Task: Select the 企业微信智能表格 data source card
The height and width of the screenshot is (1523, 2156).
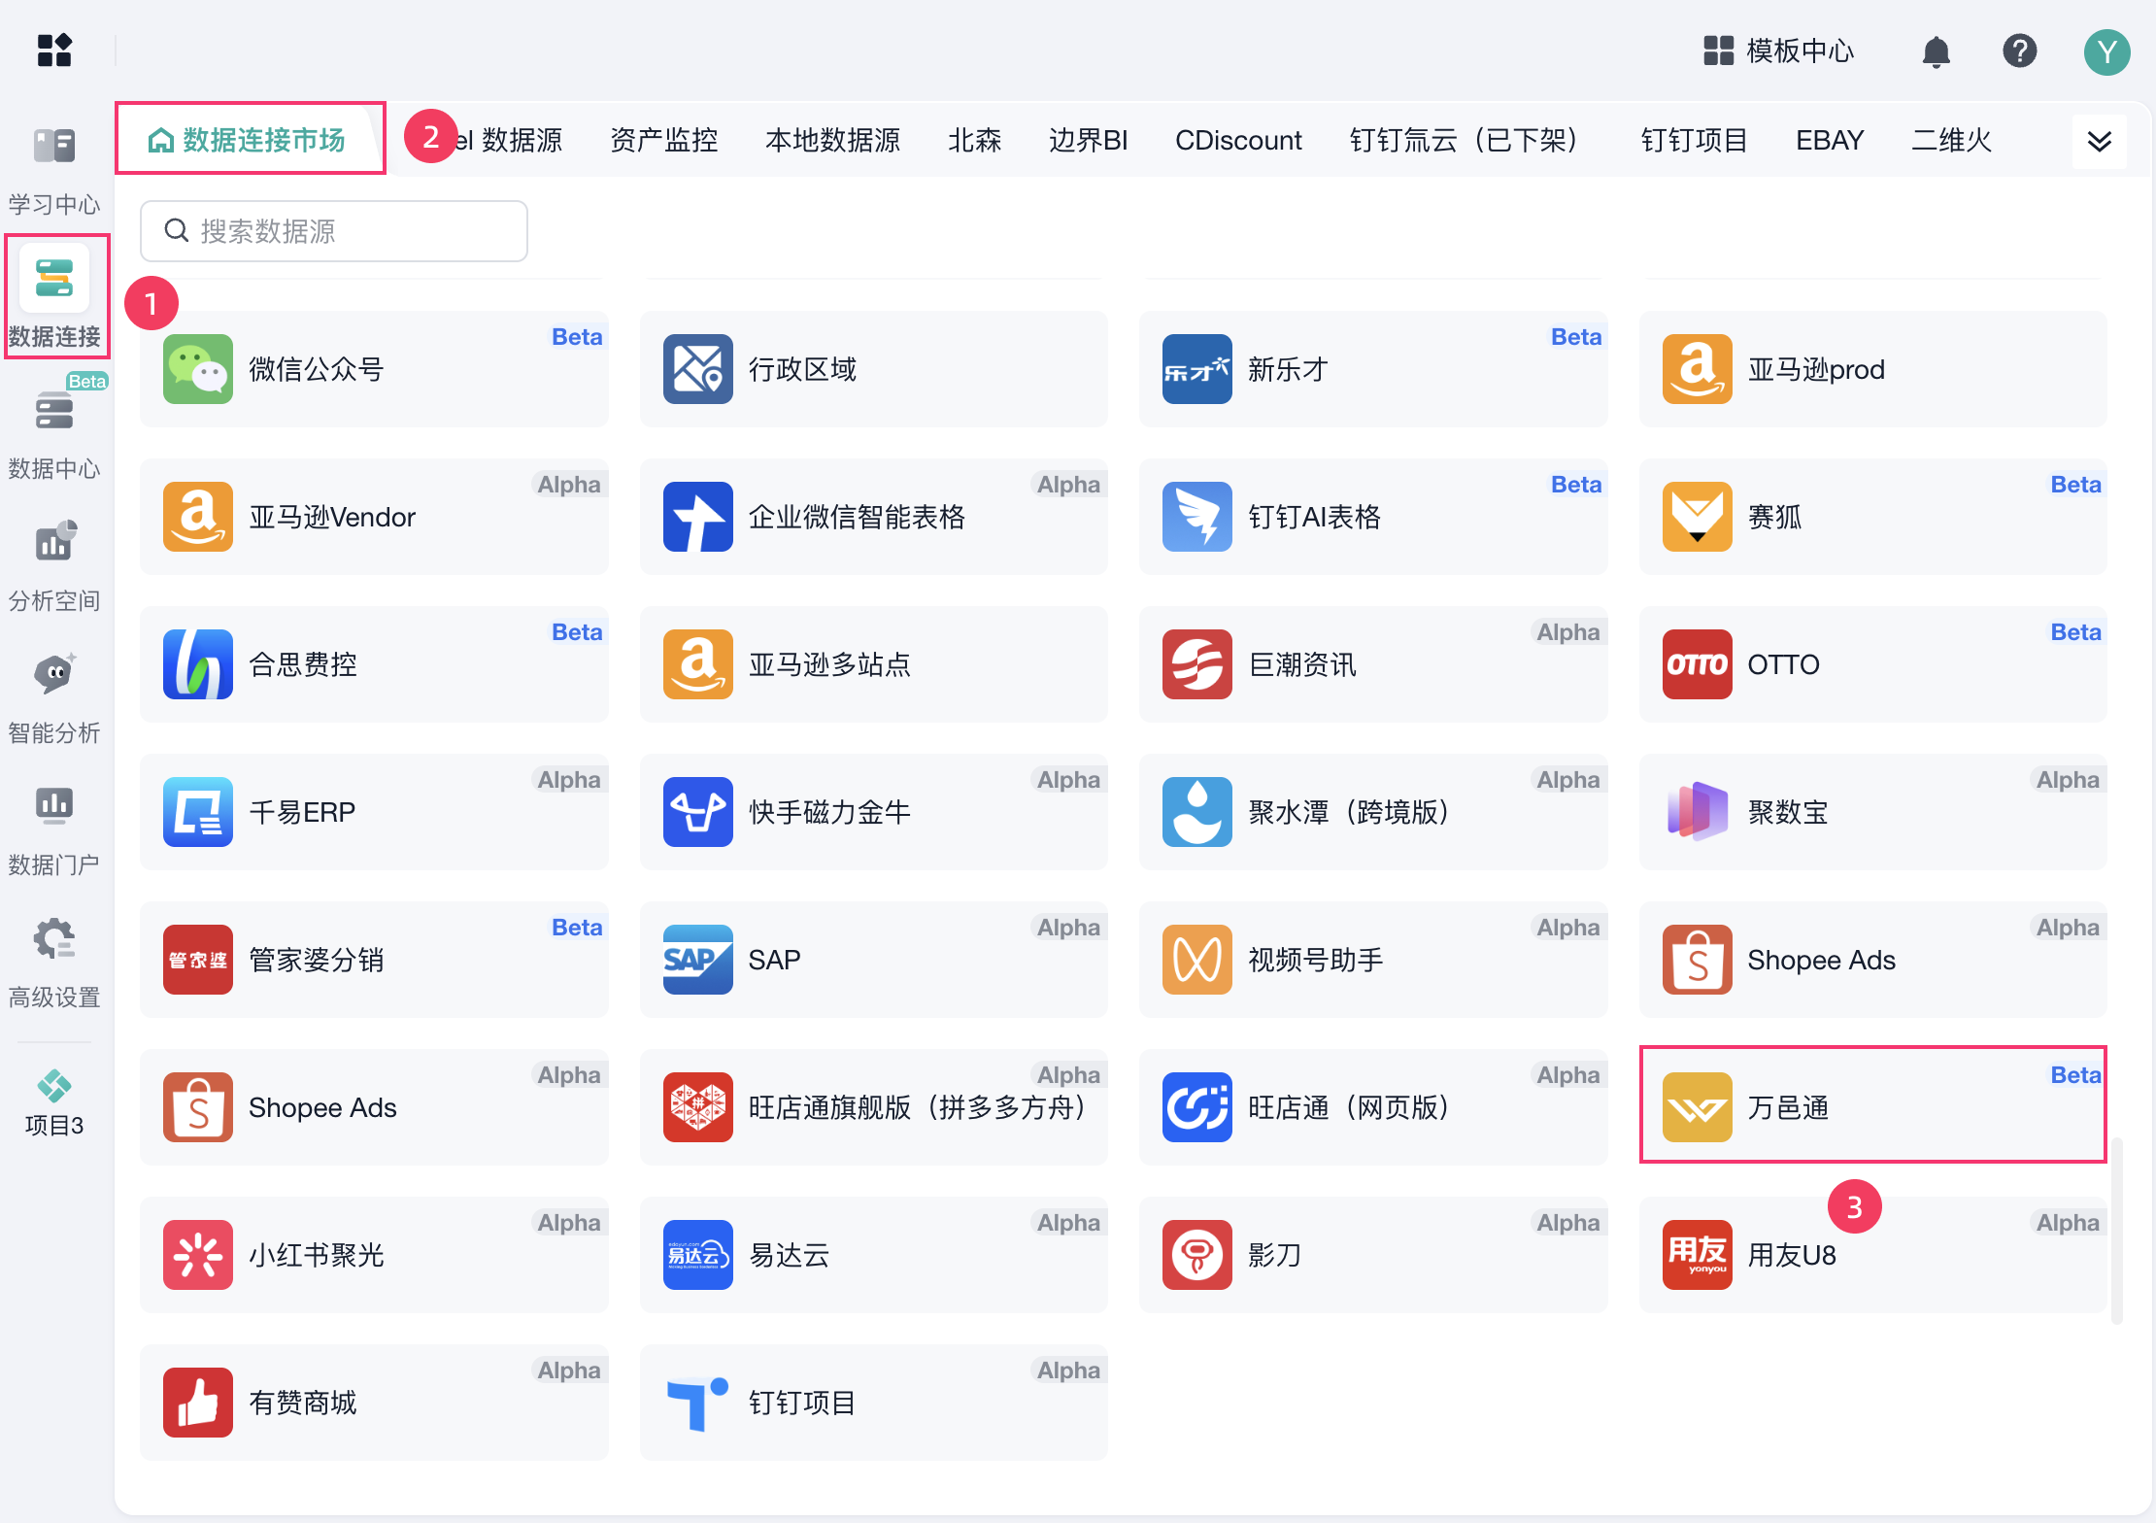Action: (x=873, y=517)
